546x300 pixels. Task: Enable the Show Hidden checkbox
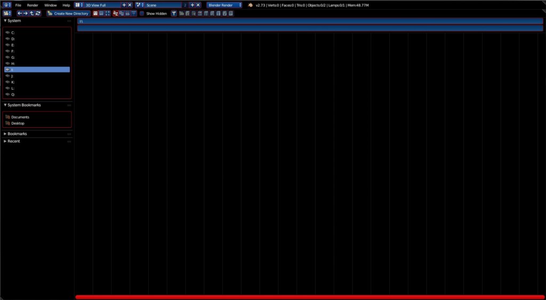142,13
